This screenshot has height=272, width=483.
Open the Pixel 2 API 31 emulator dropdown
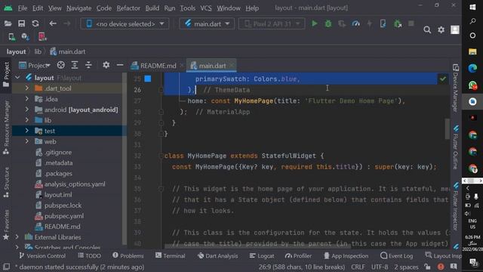click(272, 23)
